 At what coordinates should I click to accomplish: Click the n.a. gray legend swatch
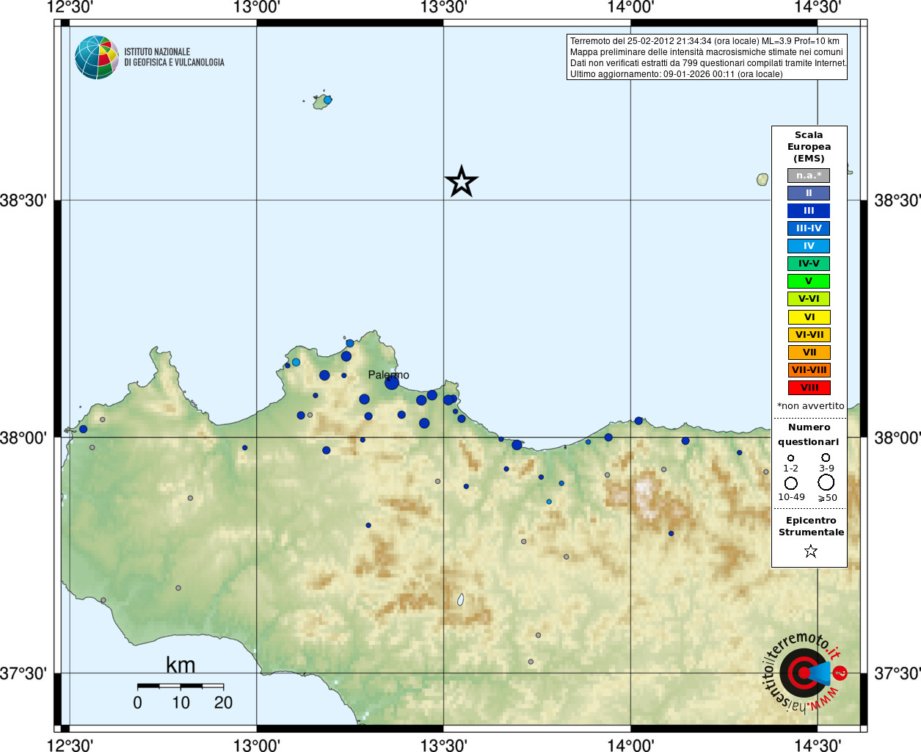[809, 176]
